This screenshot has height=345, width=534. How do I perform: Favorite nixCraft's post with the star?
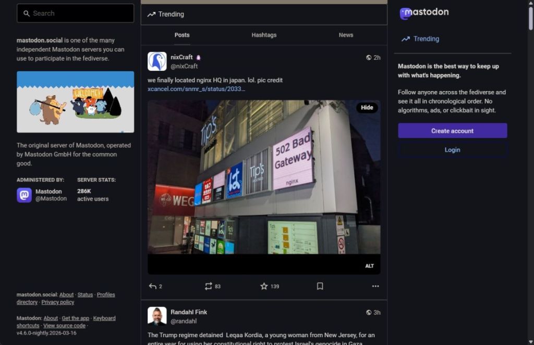point(264,286)
